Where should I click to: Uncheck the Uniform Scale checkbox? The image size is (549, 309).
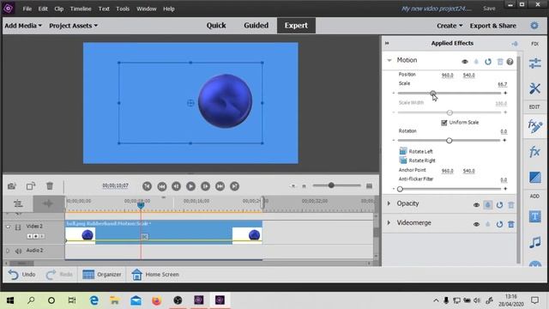(x=444, y=122)
